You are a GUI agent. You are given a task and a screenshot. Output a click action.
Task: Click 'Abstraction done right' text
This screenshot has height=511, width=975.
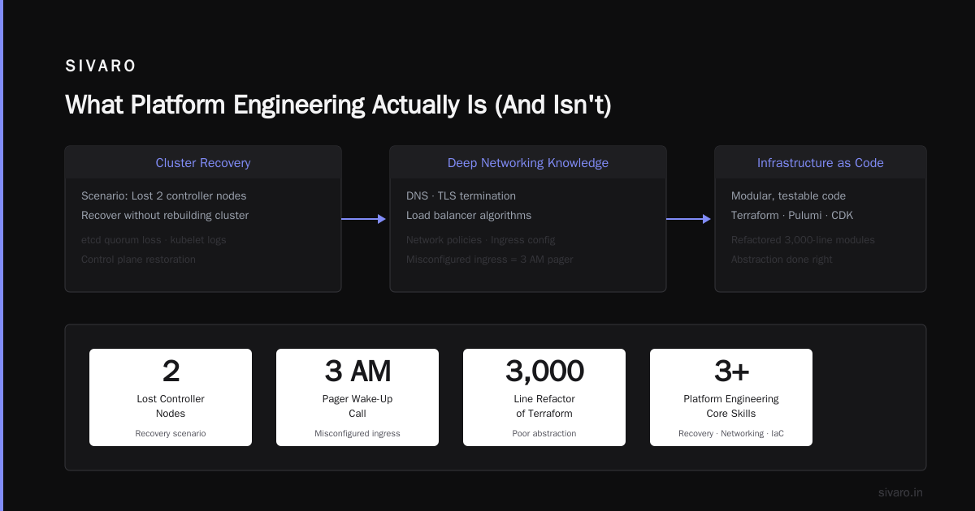pyautogui.click(x=782, y=260)
